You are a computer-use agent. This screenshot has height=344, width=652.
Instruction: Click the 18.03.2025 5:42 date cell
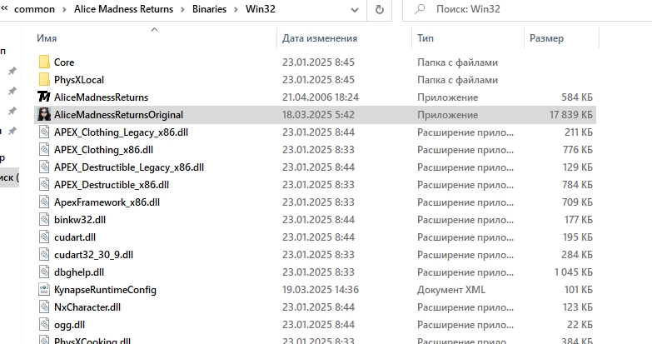click(319, 115)
